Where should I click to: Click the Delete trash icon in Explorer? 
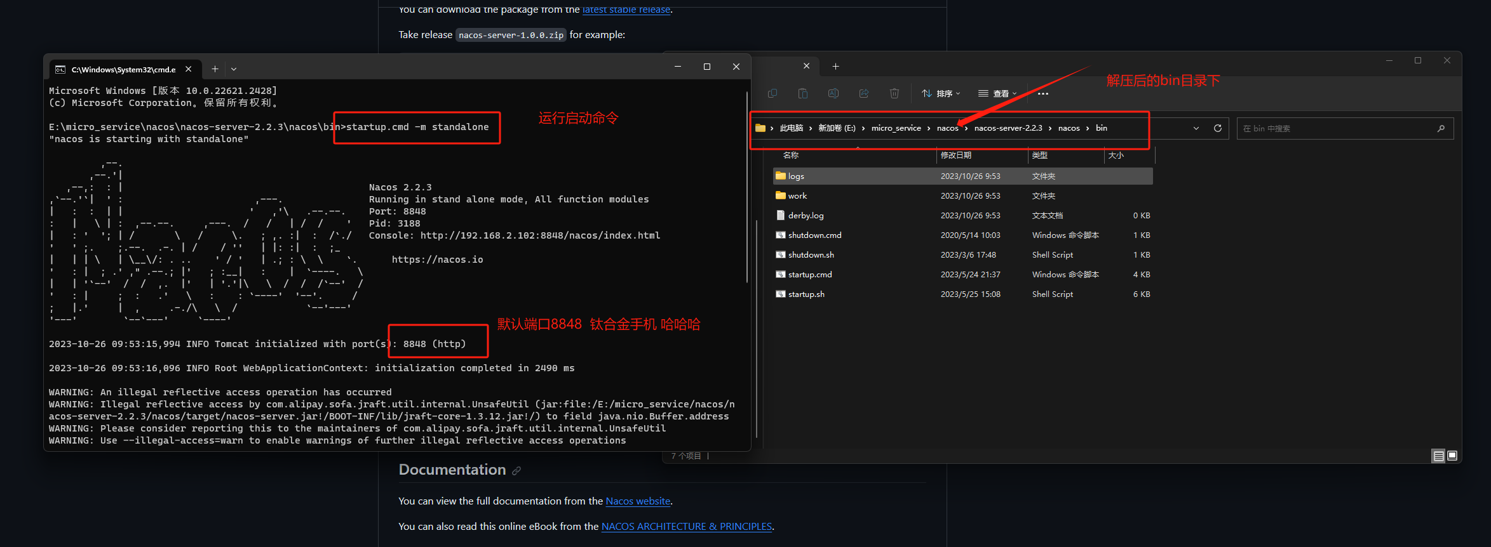click(x=894, y=93)
